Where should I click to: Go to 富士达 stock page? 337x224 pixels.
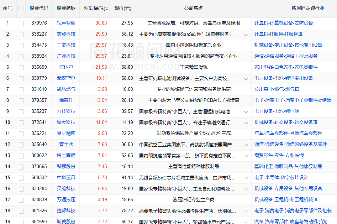[x=66, y=144]
